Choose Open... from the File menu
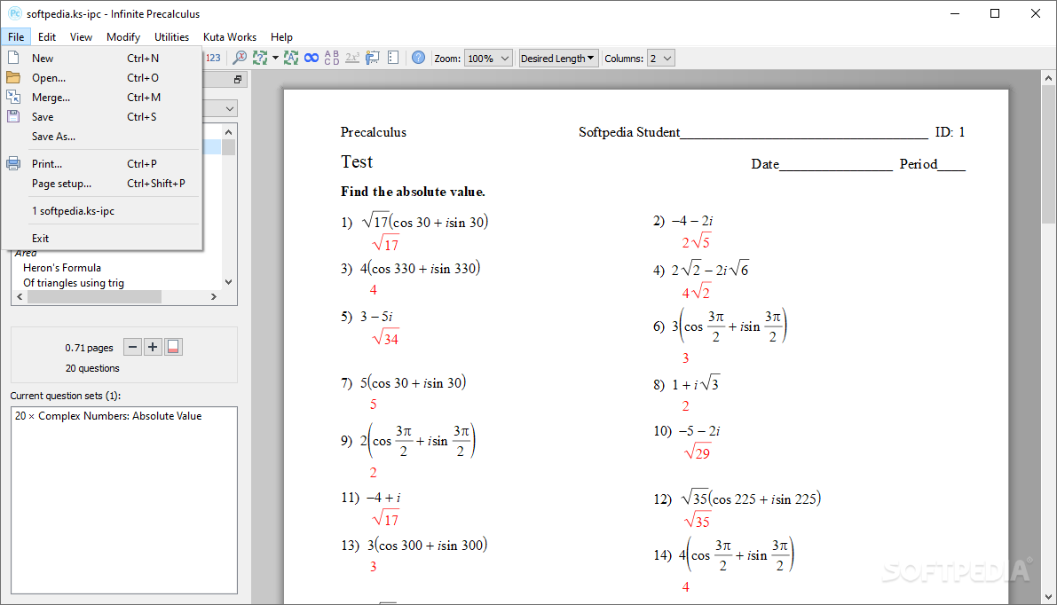This screenshot has height=605, width=1057. [101, 77]
